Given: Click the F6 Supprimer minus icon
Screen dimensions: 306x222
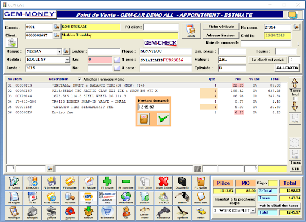Looking at the screenshot, I should point(126,183).
